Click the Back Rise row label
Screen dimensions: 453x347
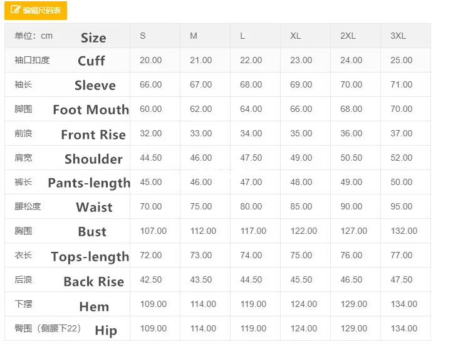pos(93,281)
